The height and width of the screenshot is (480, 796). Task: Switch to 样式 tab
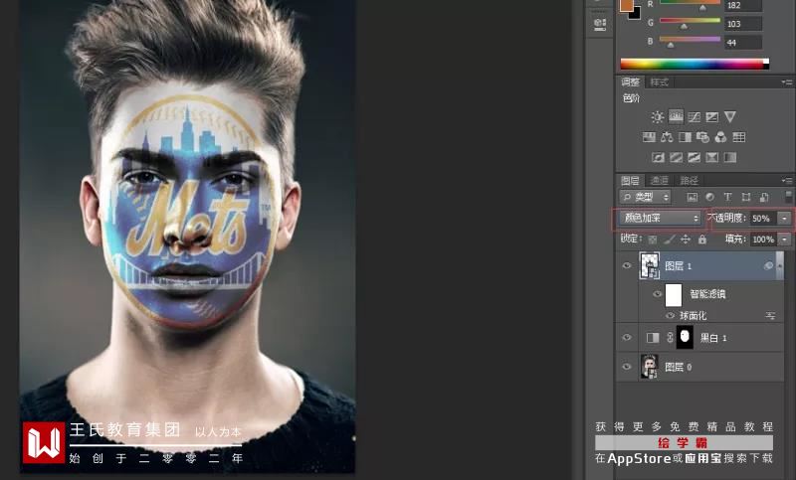click(660, 82)
